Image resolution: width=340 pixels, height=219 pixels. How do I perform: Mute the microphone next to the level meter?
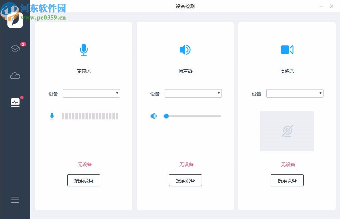(x=52, y=116)
